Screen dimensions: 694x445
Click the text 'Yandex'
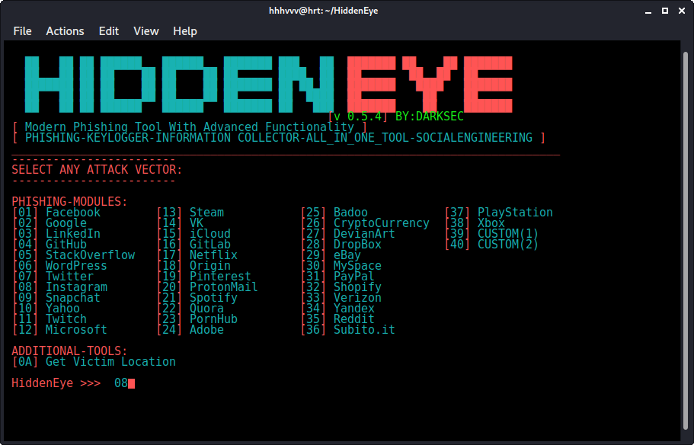pos(354,308)
